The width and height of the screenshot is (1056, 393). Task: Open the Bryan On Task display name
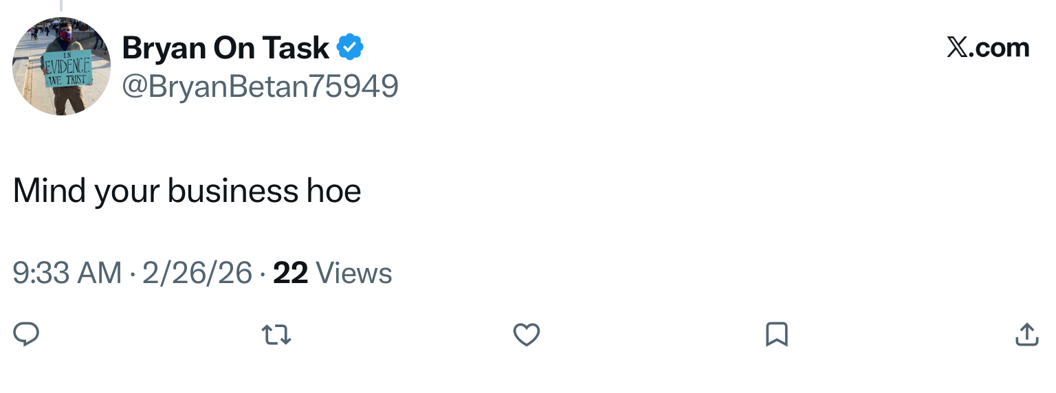click(225, 47)
